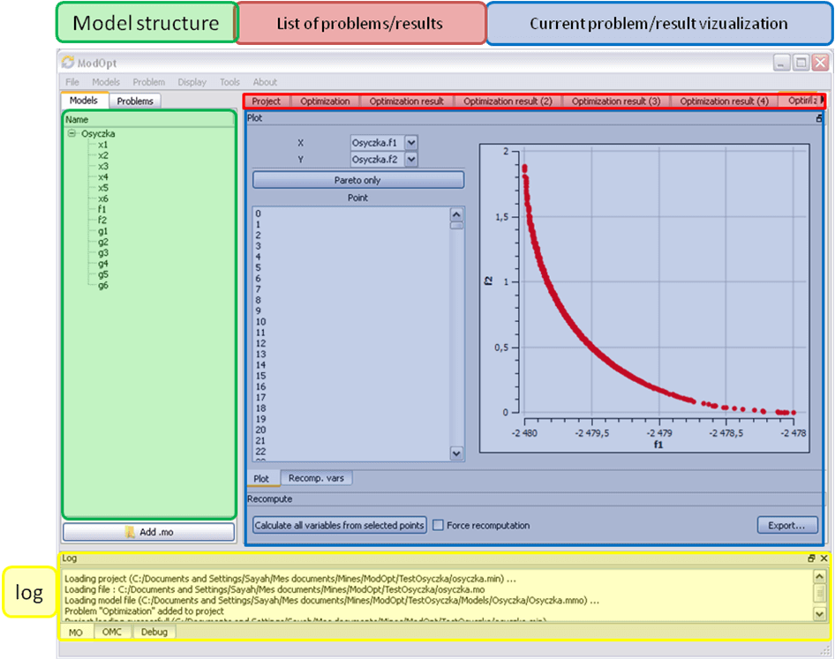The width and height of the screenshot is (835, 659).
Task: Close the Log panel with X icon
Action: (824, 558)
